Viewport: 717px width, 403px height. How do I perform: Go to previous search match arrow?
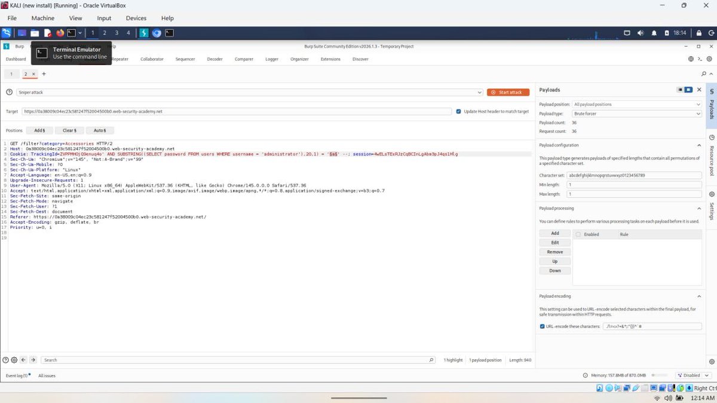click(24, 360)
